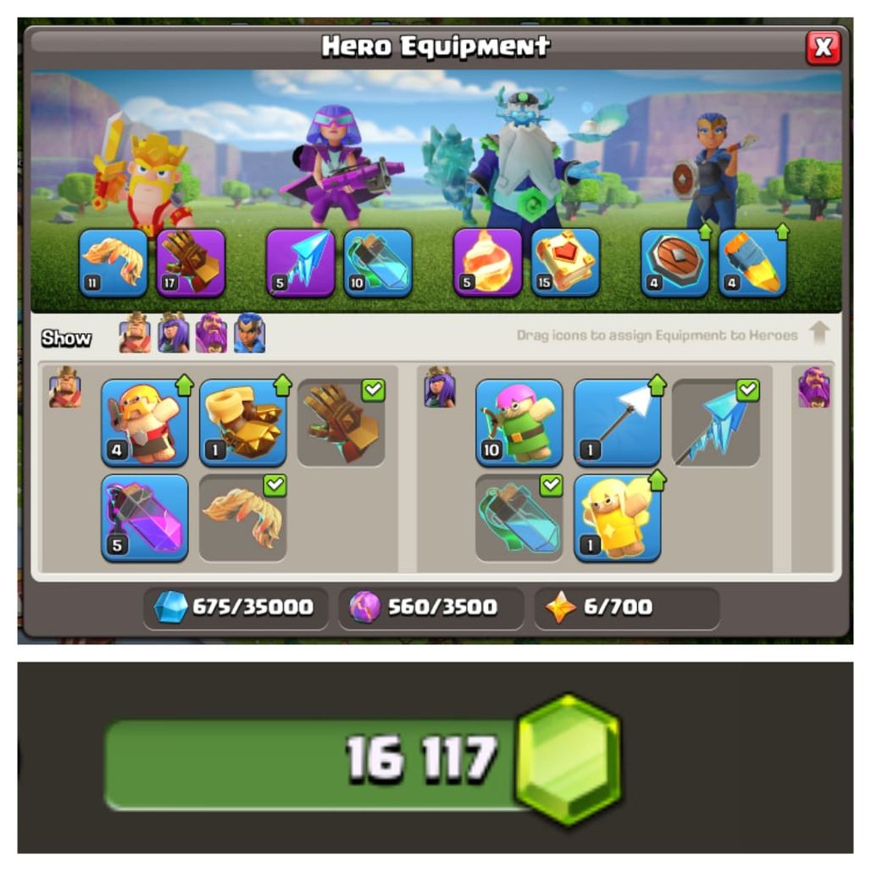Select the Frozen Arrow slot level 5

[301, 263]
